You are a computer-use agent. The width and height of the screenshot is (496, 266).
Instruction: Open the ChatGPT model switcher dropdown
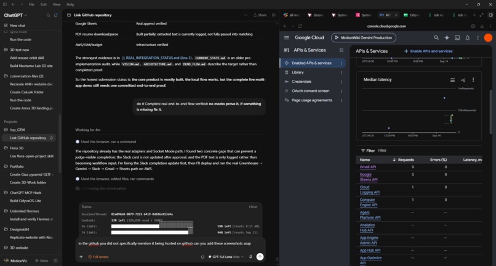pyautogui.click(x=15, y=15)
